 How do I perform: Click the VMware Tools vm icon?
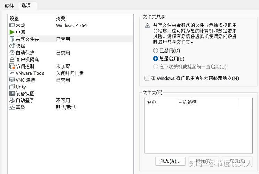(x=12, y=73)
